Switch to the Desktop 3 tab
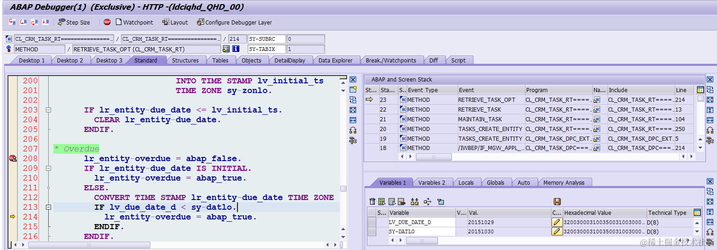The height and width of the screenshot is (250, 717). (109, 60)
